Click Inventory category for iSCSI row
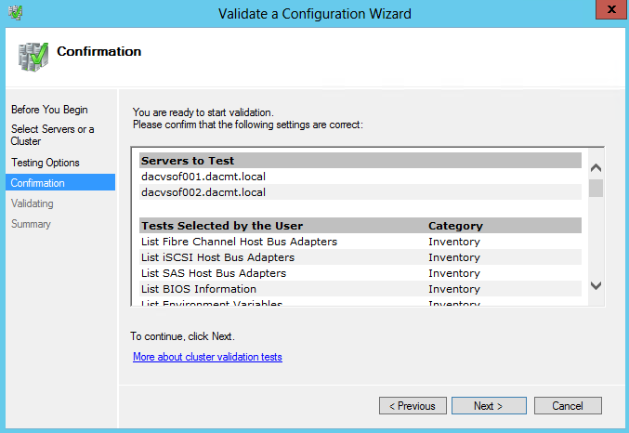Image resolution: width=629 pixels, height=433 pixels. (454, 257)
